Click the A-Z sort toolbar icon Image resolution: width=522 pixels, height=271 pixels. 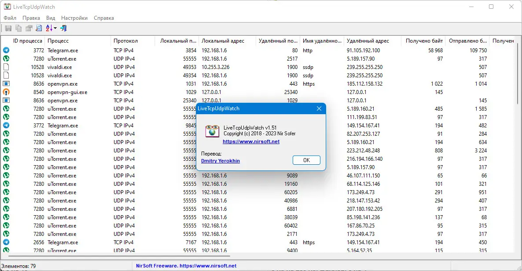point(49,28)
